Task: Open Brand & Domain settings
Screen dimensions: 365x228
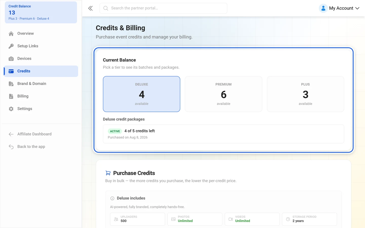Action: pos(41,84)
